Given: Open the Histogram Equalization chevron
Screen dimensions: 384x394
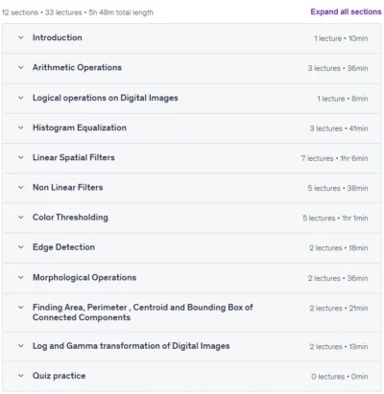Looking at the screenshot, I should point(21,127).
